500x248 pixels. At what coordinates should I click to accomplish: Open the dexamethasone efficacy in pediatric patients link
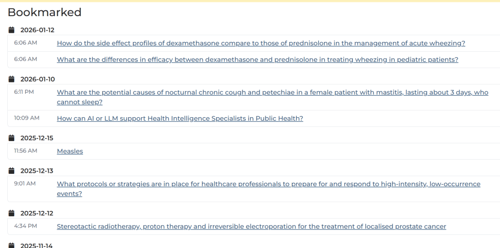pos(258,60)
